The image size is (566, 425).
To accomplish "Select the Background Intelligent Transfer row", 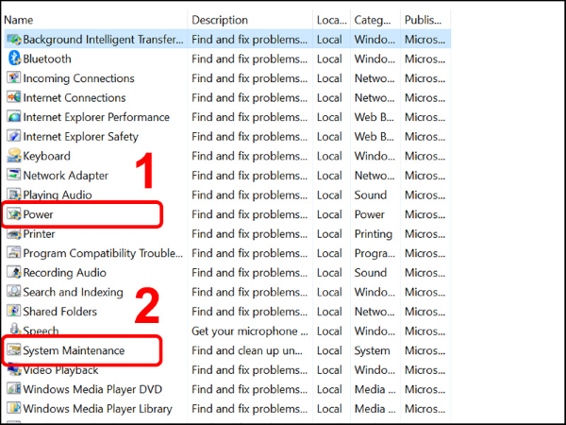I will coord(102,40).
